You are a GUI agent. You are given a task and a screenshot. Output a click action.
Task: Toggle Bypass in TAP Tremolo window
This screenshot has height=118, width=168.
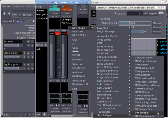[153, 13]
